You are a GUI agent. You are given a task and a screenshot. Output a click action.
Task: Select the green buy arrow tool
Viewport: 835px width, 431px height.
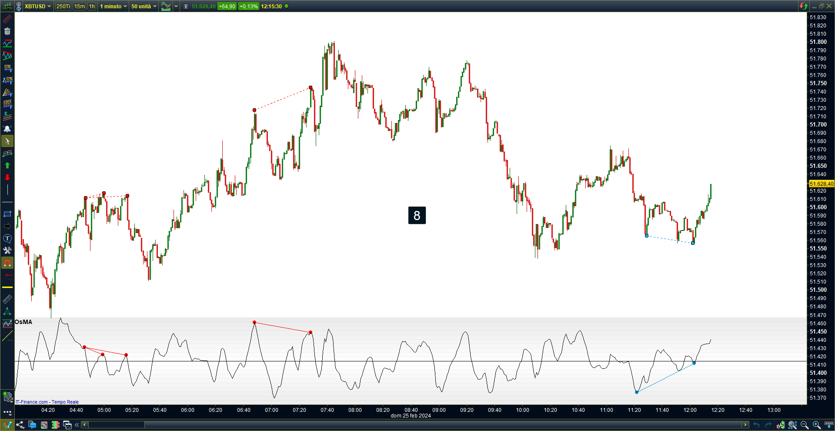(x=7, y=165)
